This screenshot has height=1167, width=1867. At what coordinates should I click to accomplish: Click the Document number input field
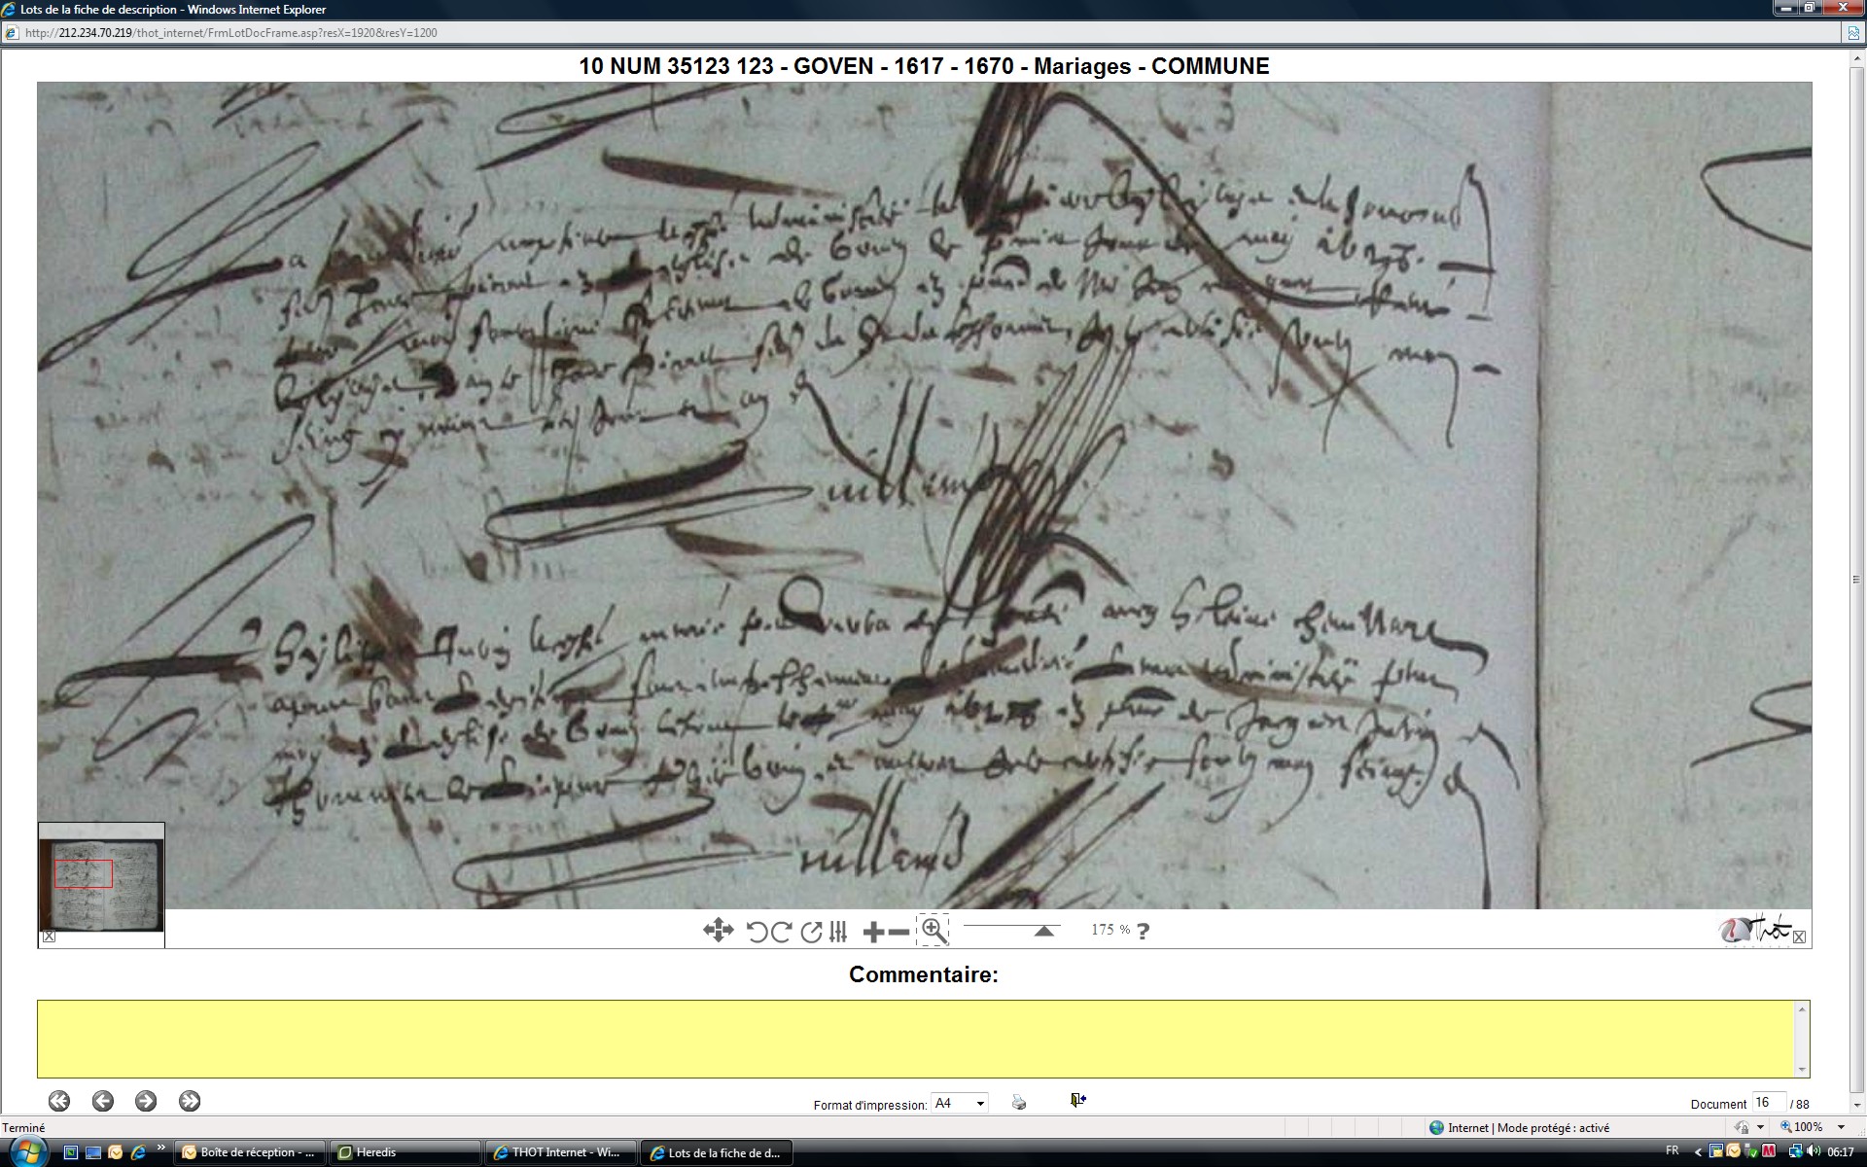point(1767,1102)
